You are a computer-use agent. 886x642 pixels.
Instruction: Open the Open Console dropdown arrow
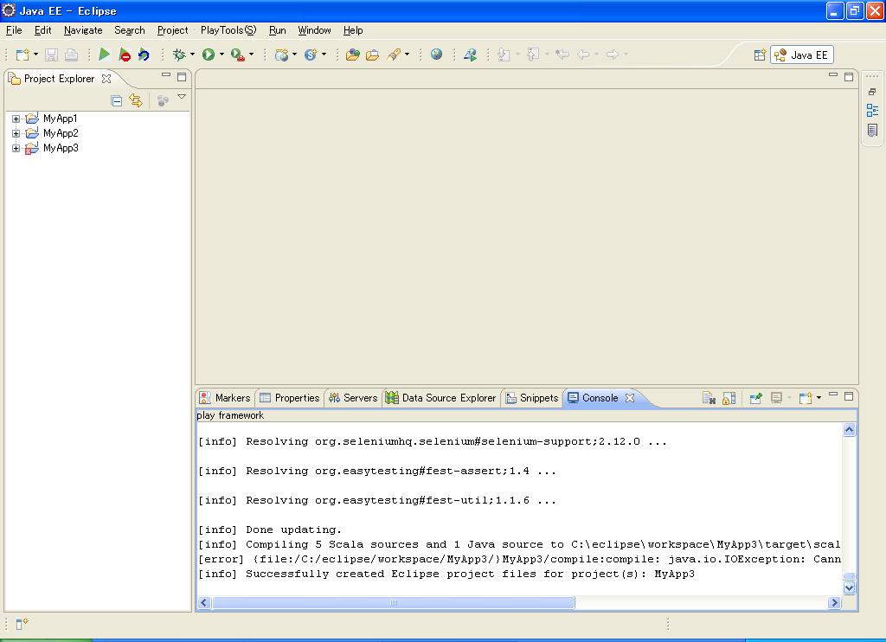click(819, 397)
